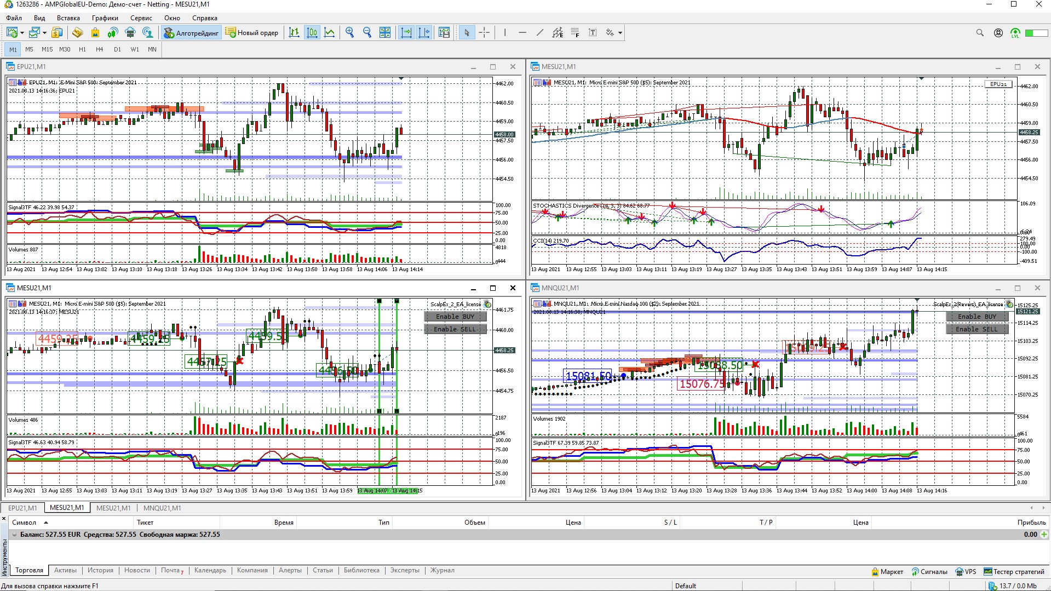Switch to the История tab
The image size is (1051, 591).
[x=100, y=570]
